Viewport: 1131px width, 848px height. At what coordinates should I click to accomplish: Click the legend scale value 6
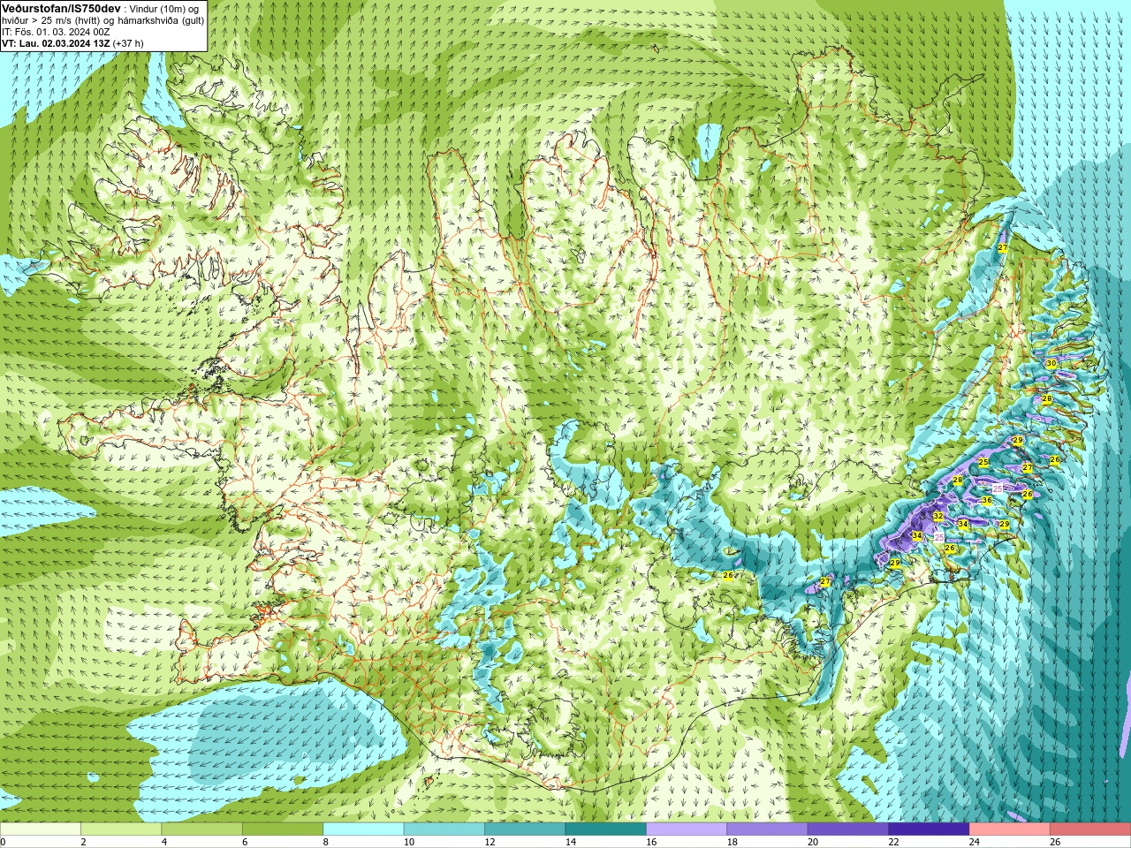click(245, 843)
